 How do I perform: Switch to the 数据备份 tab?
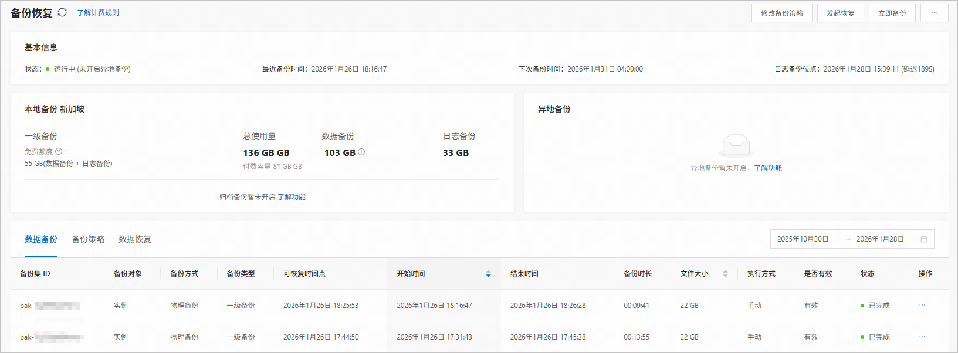click(x=41, y=239)
